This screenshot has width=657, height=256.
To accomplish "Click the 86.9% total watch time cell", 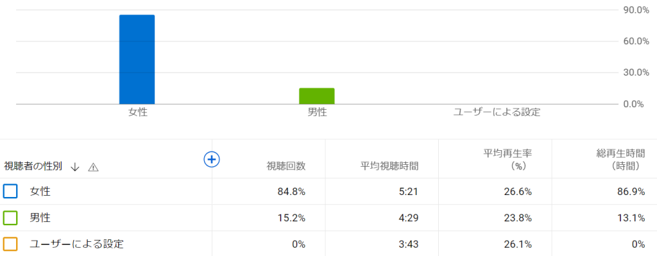I will (x=631, y=192).
